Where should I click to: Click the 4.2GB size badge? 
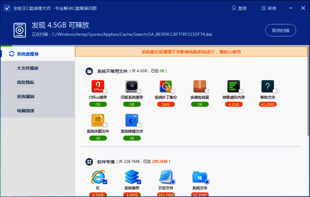click(x=234, y=104)
